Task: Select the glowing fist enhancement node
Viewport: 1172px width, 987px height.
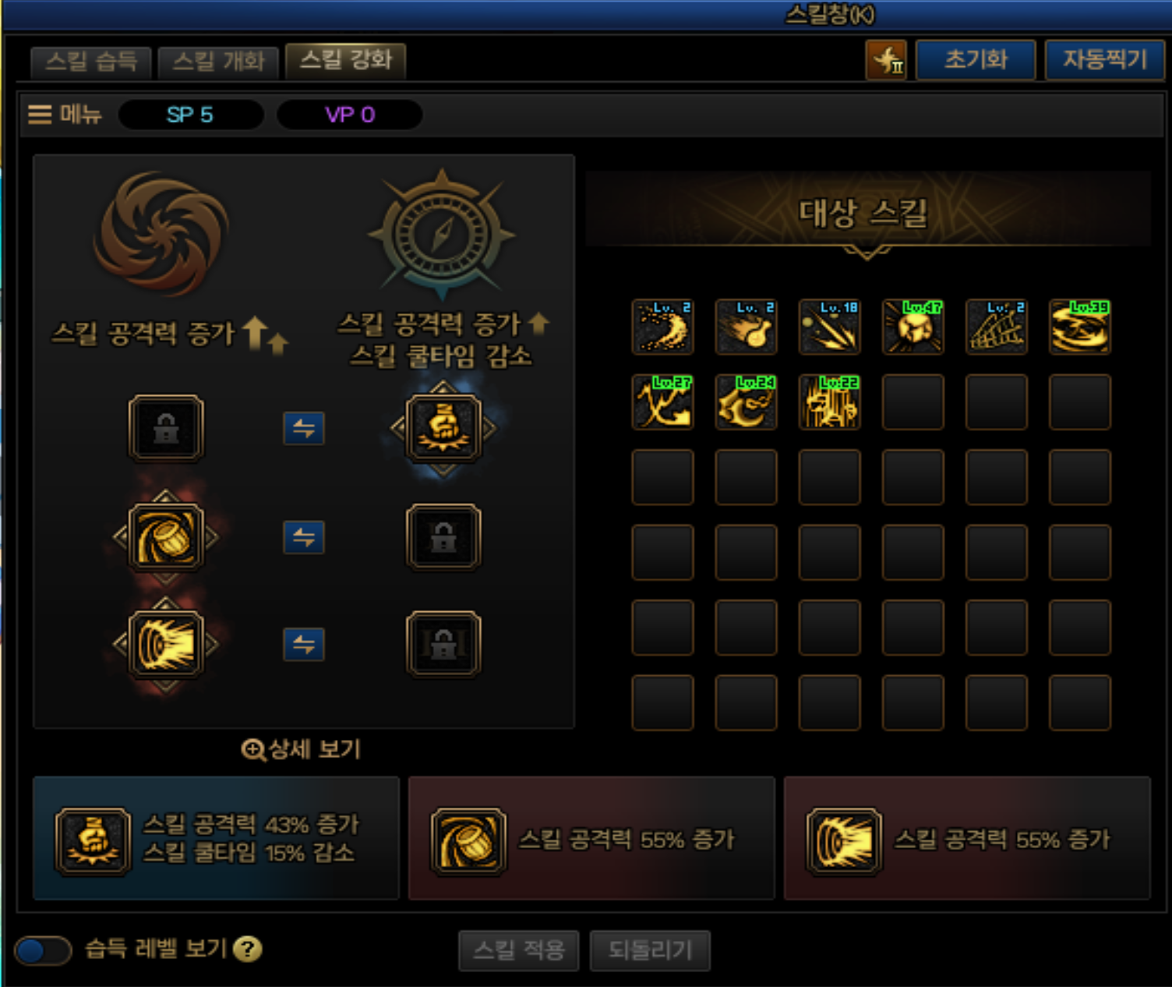Action: [443, 428]
